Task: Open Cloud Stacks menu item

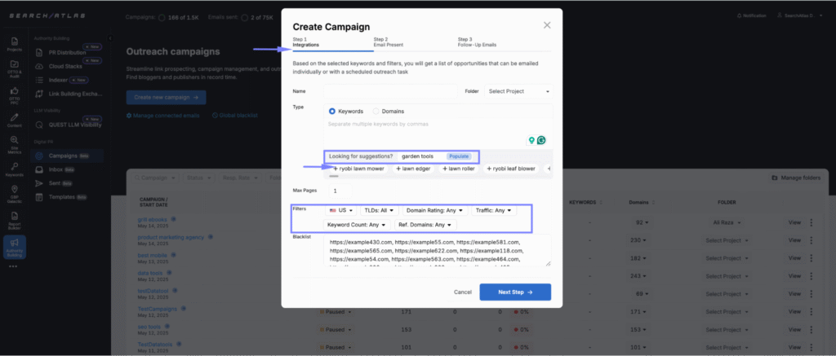Action: [x=66, y=66]
